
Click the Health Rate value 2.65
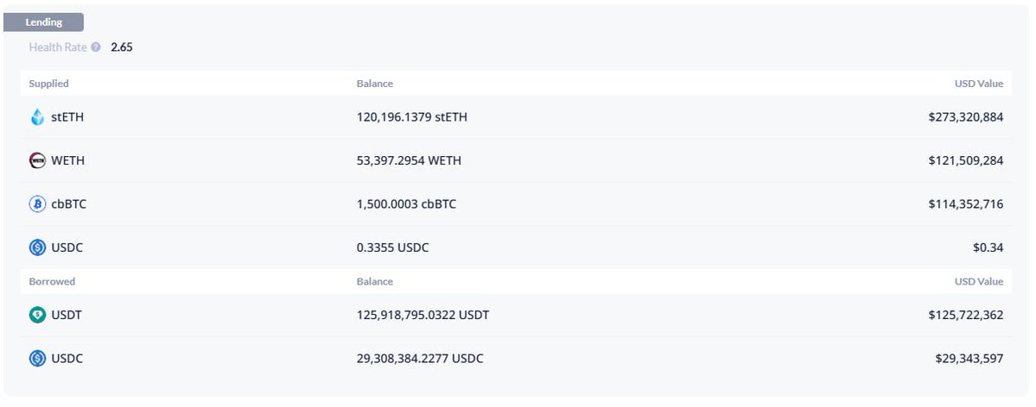pos(122,47)
